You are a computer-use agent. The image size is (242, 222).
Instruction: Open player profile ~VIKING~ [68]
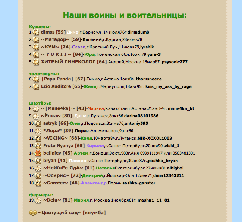pos(62,138)
